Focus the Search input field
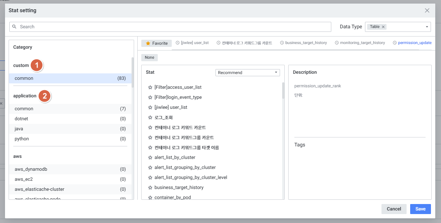441x223 pixels. pos(172,27)
